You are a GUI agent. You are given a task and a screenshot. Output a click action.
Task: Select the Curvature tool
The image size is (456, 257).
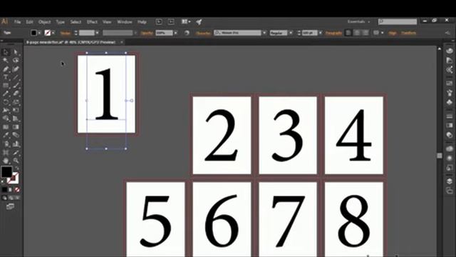coord(16,69)
